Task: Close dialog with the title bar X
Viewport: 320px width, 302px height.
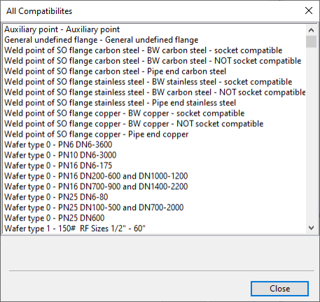Action: (309, 11)
